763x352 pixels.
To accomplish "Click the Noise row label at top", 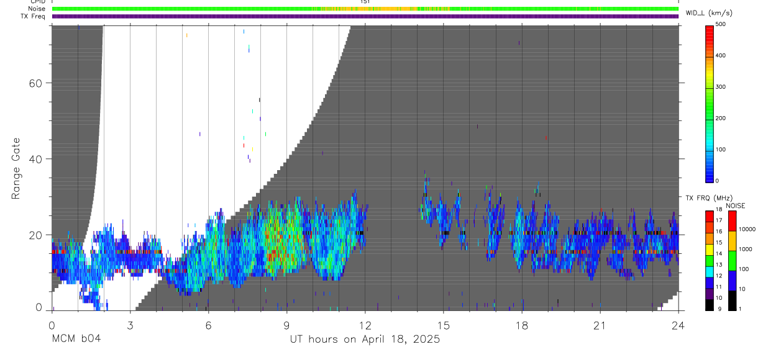I will point(37,9).
